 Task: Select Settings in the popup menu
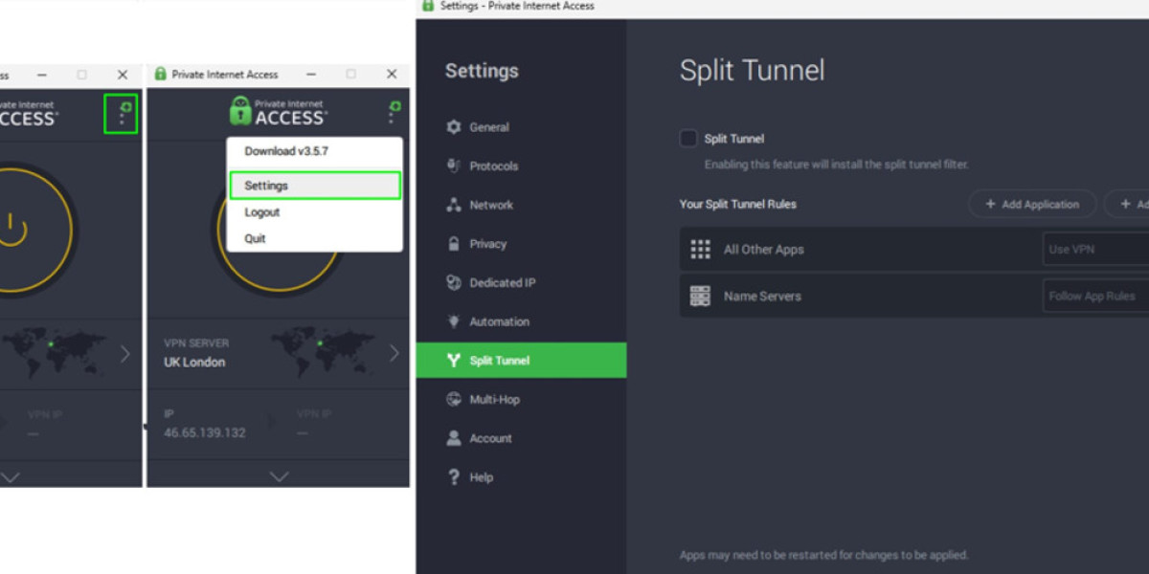(x=314, y=186)
